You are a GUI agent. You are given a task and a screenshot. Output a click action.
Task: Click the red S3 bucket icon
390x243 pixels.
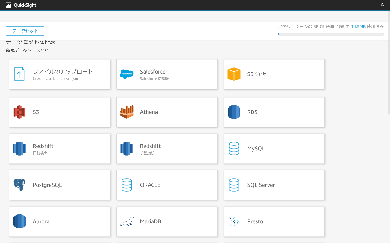point(19,112)
